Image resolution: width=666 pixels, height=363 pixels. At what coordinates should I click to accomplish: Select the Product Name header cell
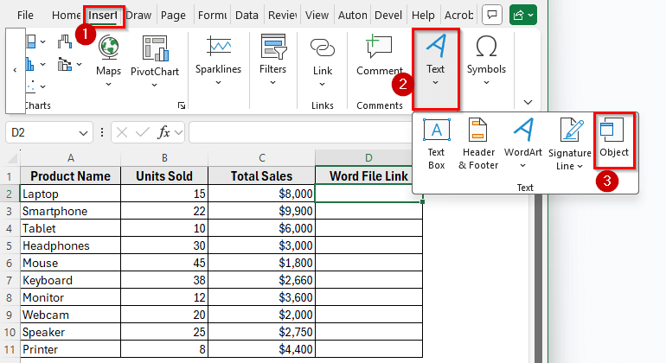click(x=71, y=176)
